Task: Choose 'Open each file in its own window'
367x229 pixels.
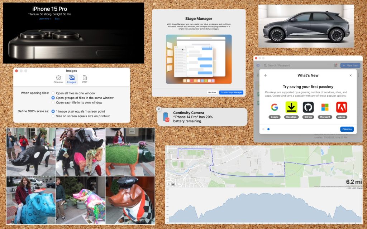Action: (53, 102)
